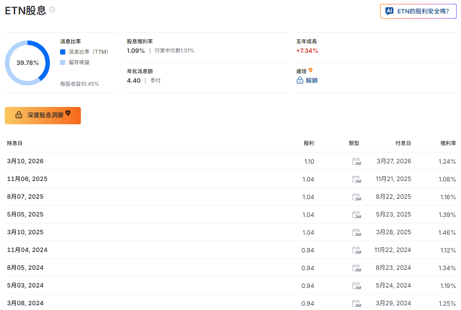Click the AI chat icon in top-right button
Screen dimensions: 461x310
(x=389, y=11)
